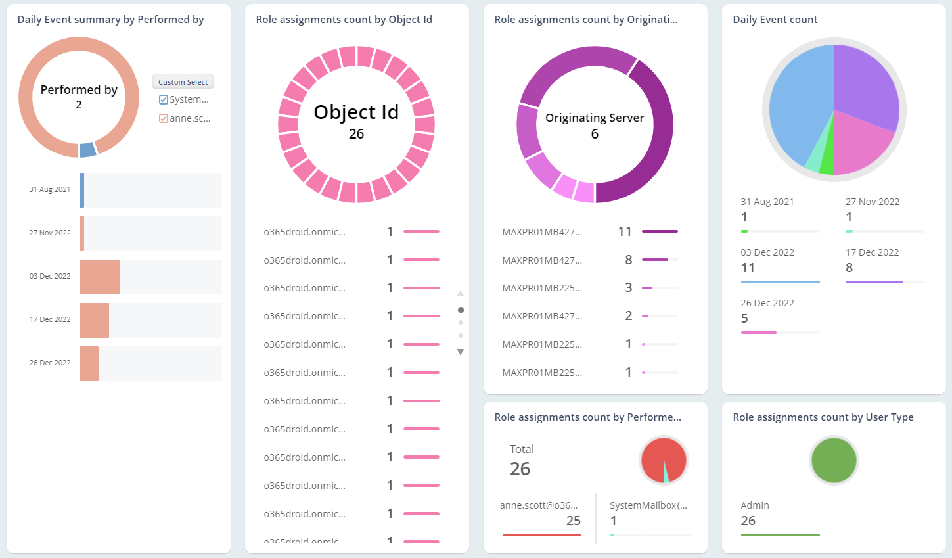Viewport: 952px width, 558px height.
Task: Toggle the System legend checkbox
Action: [x=164, y=100]
